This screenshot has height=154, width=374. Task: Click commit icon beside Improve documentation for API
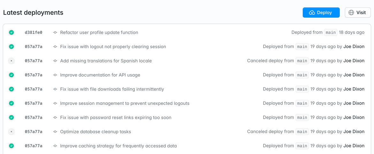[55, 75]
